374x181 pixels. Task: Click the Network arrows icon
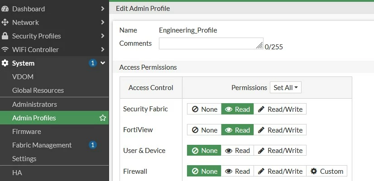5,23
